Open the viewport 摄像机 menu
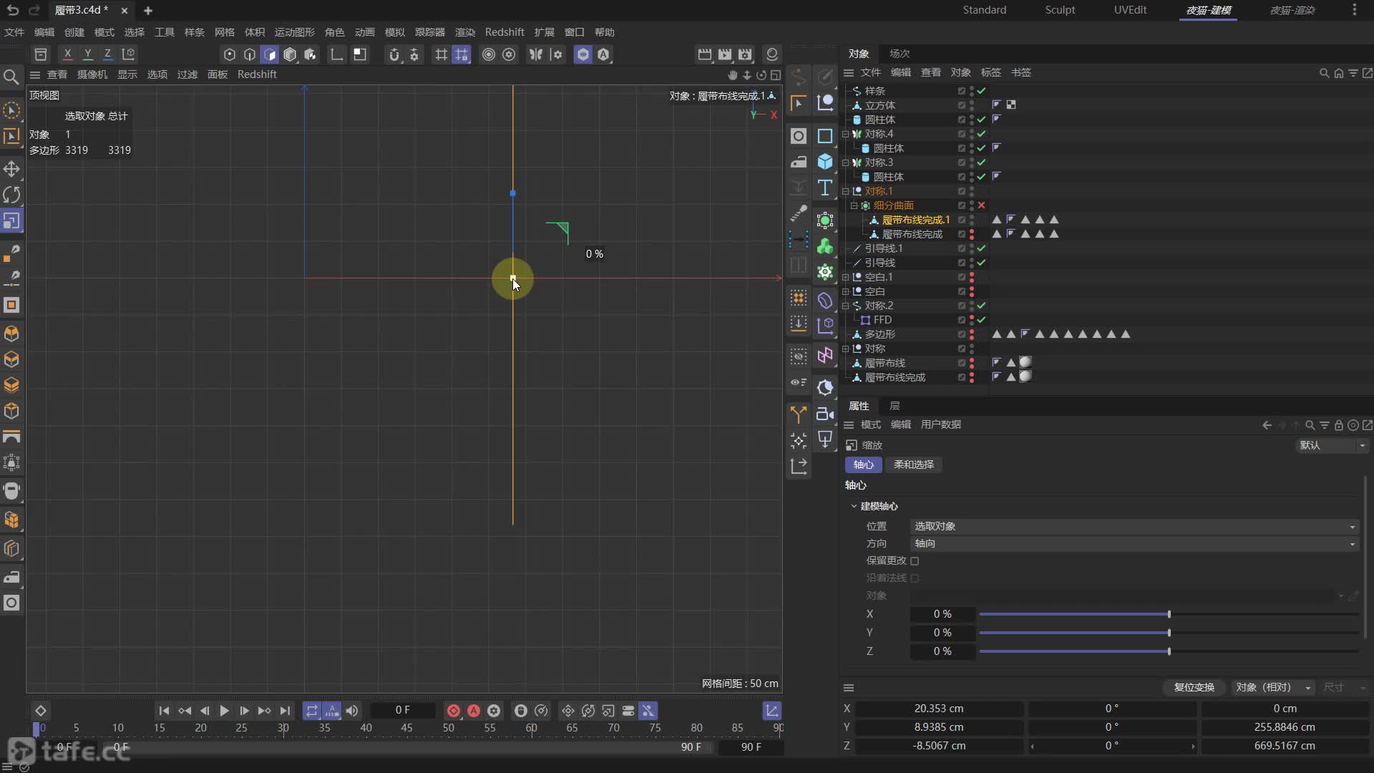The height and width of the screenshot is (773, 1374). pos(92,74)
